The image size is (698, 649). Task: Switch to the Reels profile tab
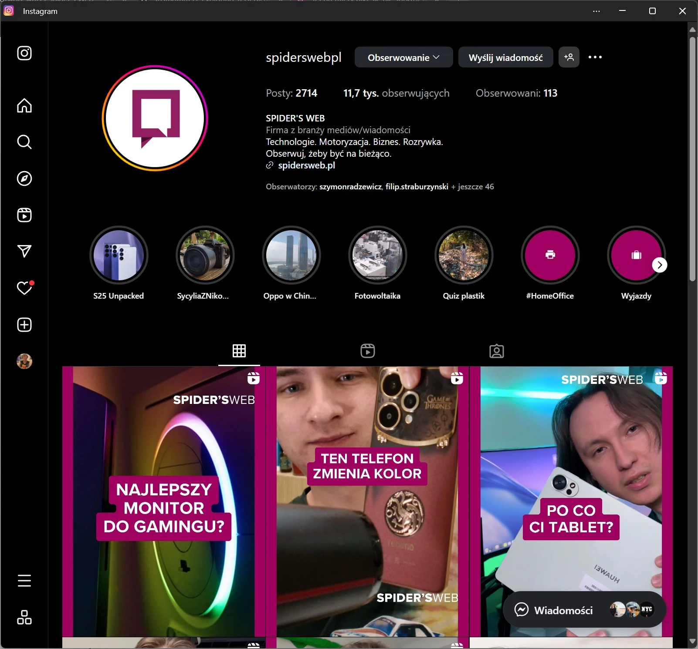click(368, 351)
